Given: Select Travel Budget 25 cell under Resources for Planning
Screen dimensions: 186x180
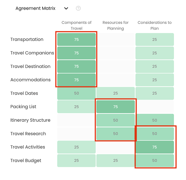Looking at the screenshot, I should [x=116, y=160].
